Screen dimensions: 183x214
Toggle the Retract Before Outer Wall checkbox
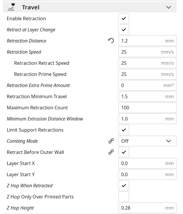point(124,152)
